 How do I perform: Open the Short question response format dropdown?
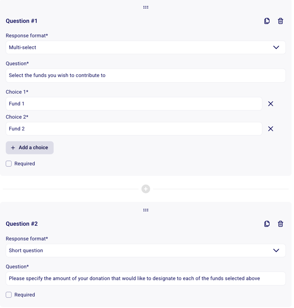[x=132, y=250]
